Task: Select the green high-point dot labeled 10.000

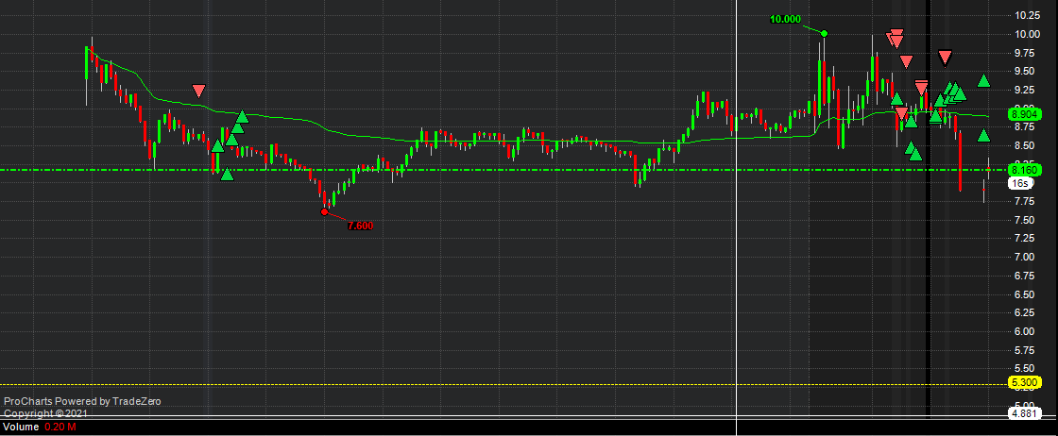Action: 824,32
